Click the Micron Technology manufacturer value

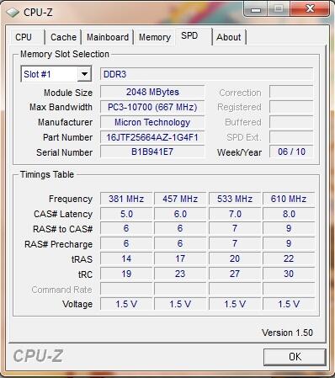[152, 122]
